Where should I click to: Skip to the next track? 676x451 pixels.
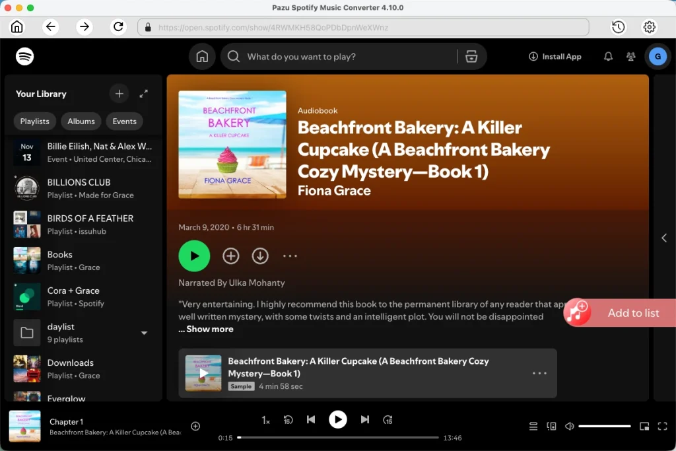(364, 419)
